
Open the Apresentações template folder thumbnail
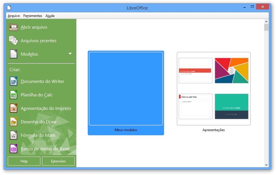[214, 89]
